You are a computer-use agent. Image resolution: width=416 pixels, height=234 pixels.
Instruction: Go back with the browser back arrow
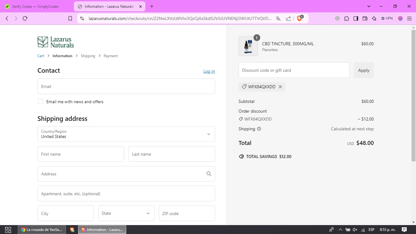click(7, 18)
